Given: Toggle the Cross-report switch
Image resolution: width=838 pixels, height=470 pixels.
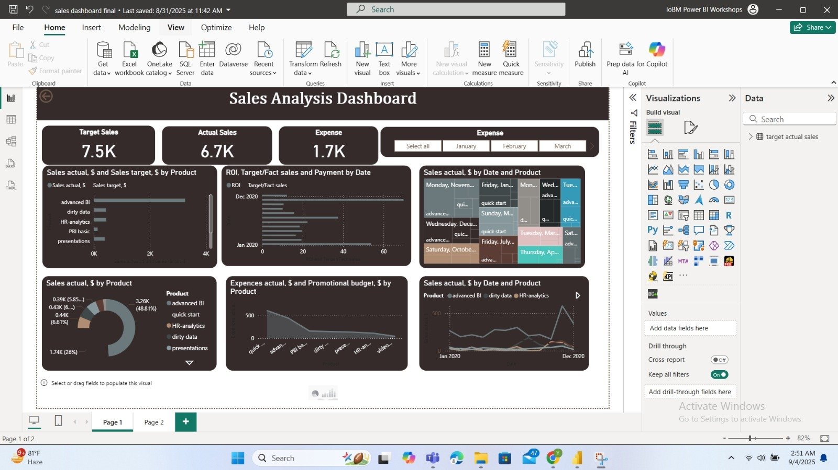Looking at the screenshot, I should pos(719,360).
